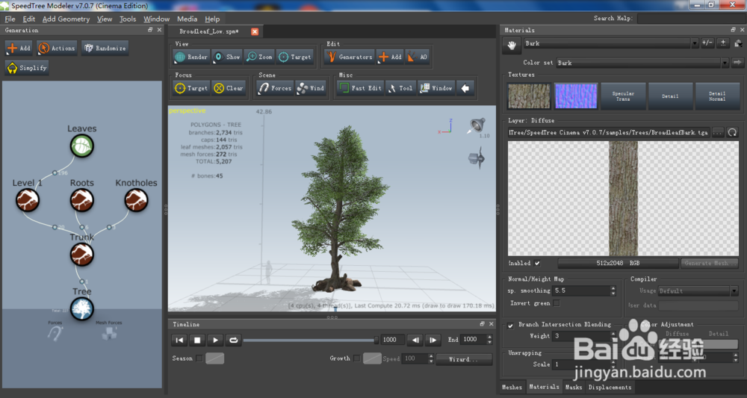Viewport: 747px width, 398px height.
Task: Adjust sp. smoothing stepper arrows
Action: [x=613, y=291]
